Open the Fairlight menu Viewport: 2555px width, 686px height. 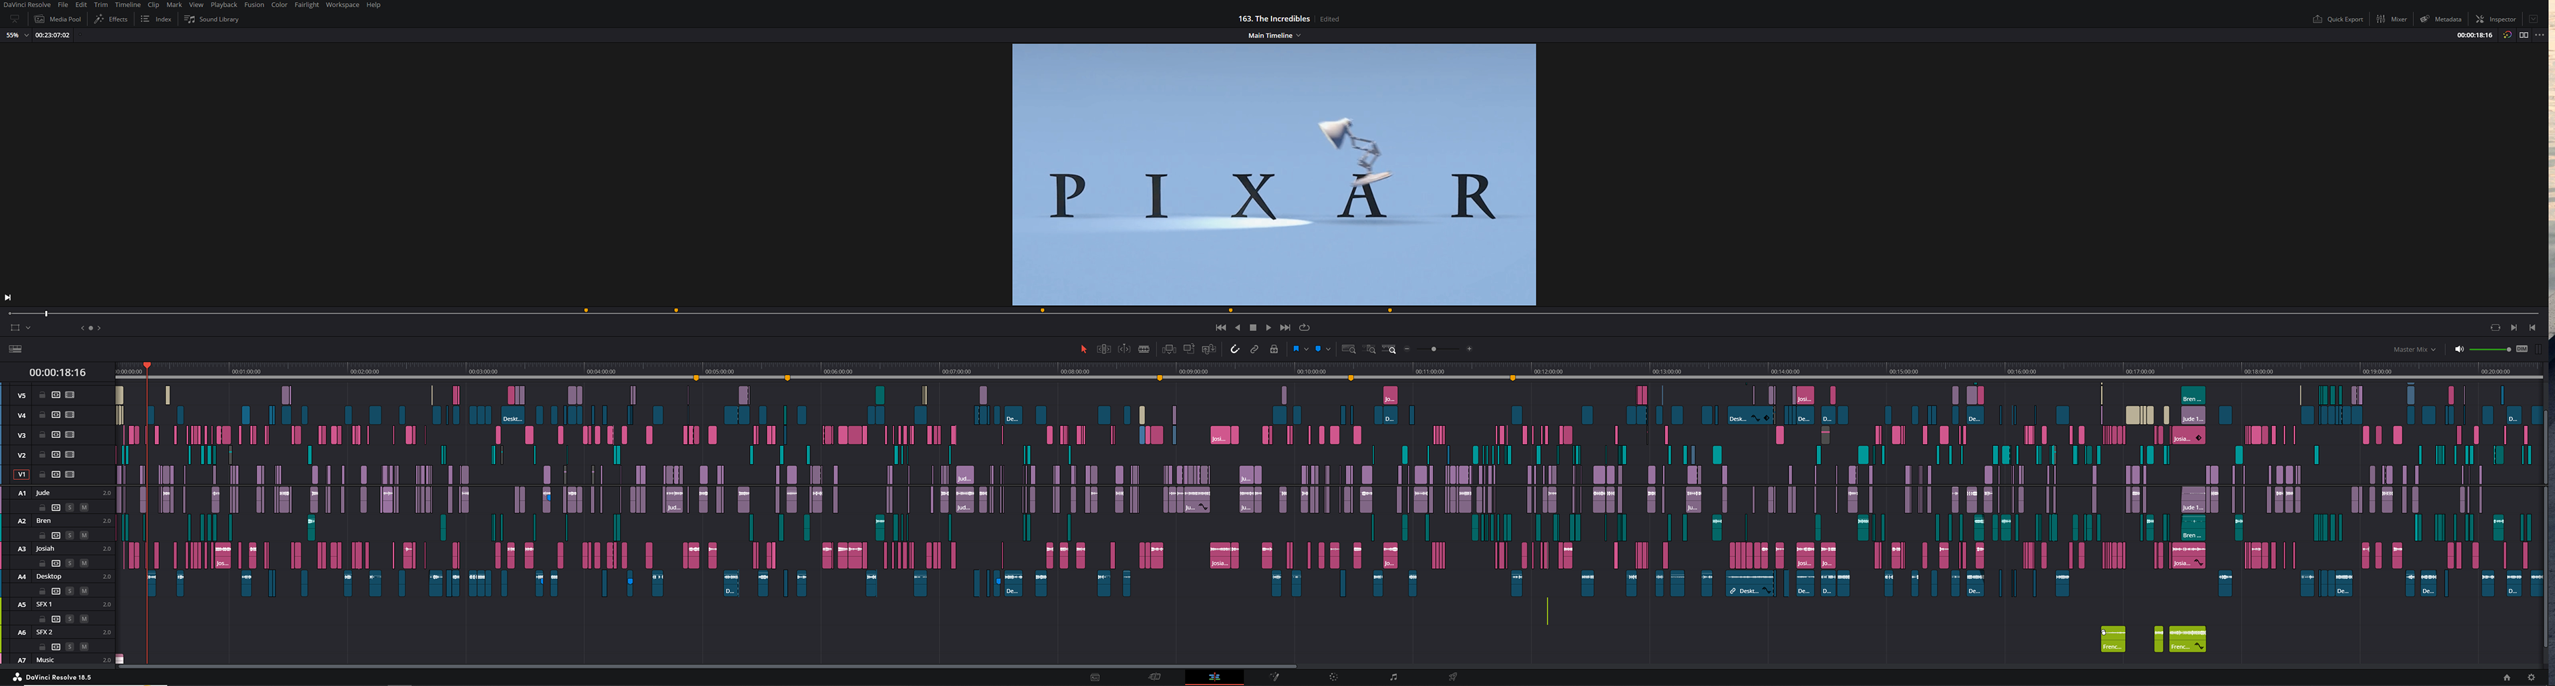pyautogui.click(x=307, y=5)
